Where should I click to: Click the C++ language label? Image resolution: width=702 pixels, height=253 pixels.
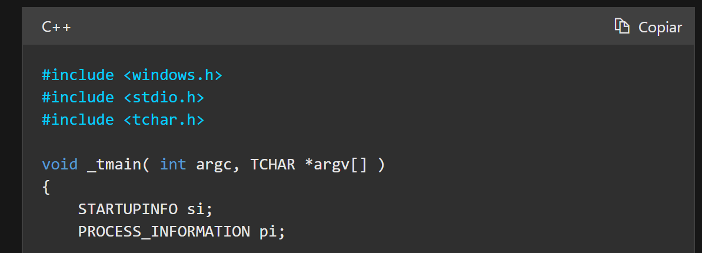pos(56,27)
